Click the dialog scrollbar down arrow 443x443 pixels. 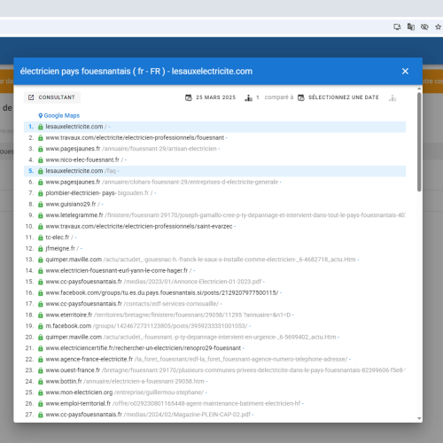pos(419,418)
